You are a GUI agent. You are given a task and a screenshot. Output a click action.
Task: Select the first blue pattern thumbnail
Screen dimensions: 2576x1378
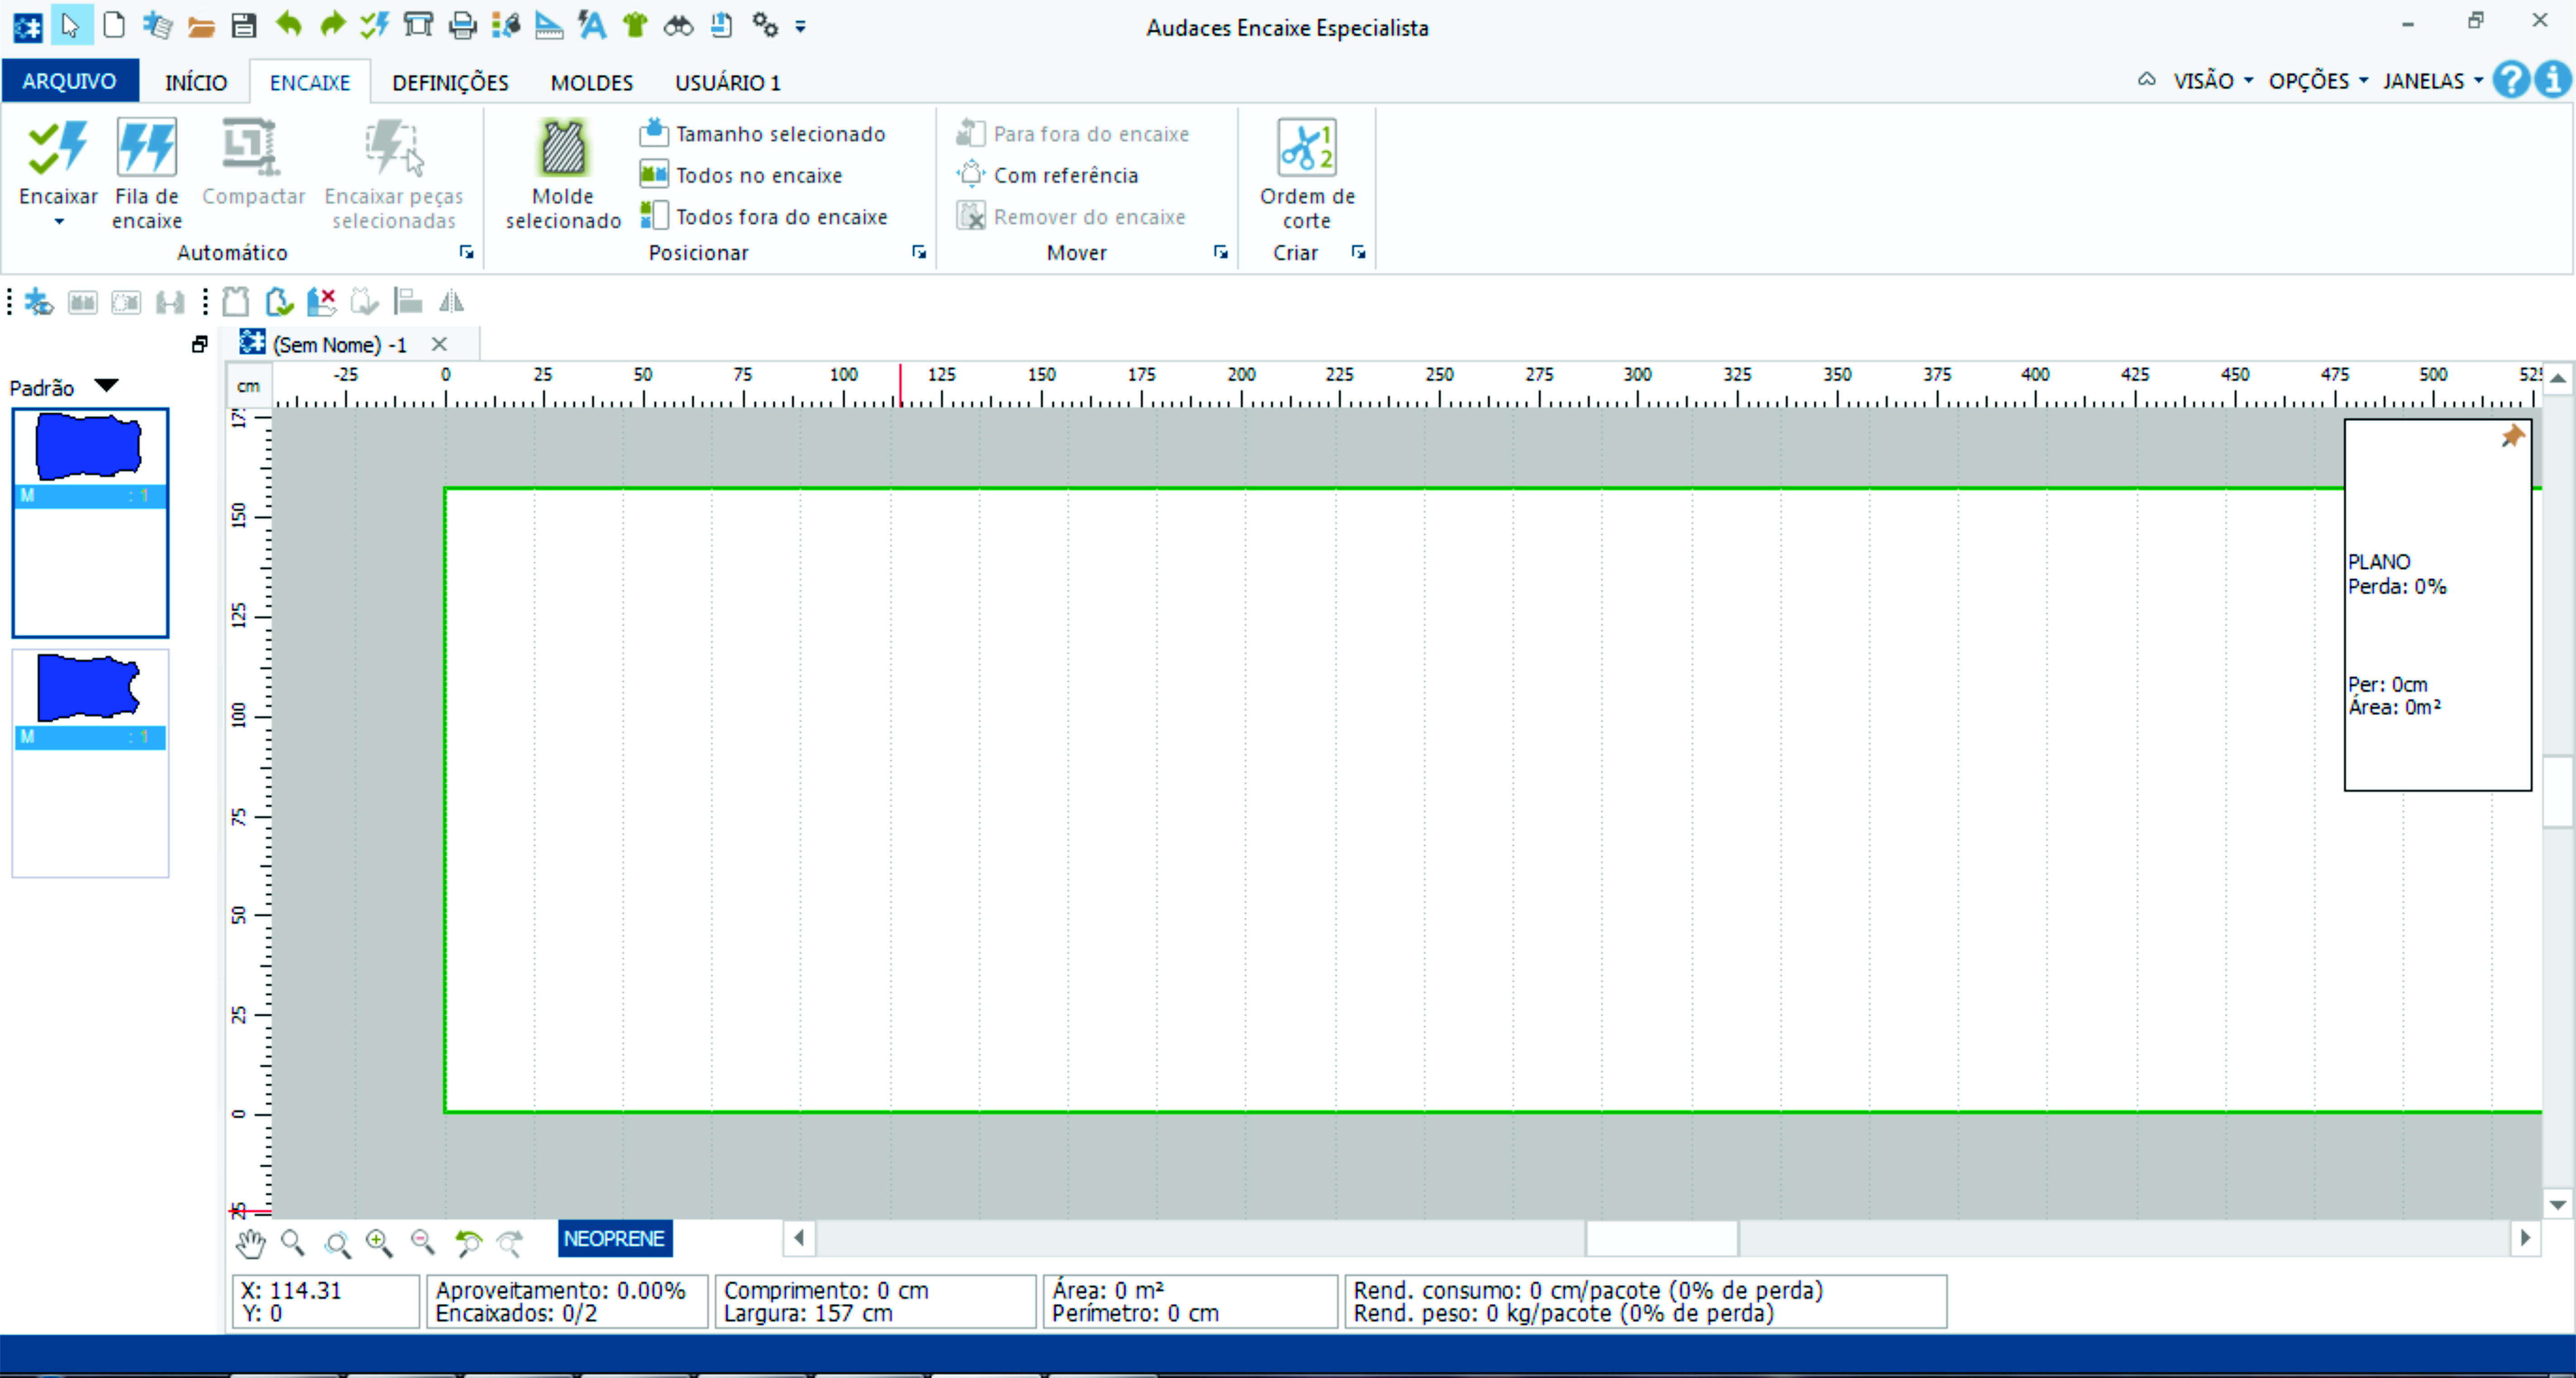[90, 522]
